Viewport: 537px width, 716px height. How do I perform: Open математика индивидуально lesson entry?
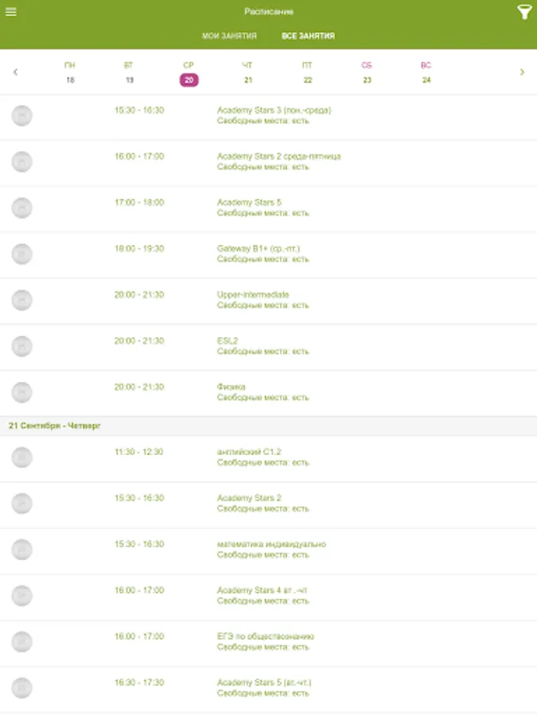pyautogui.click(x=269, y=550)
